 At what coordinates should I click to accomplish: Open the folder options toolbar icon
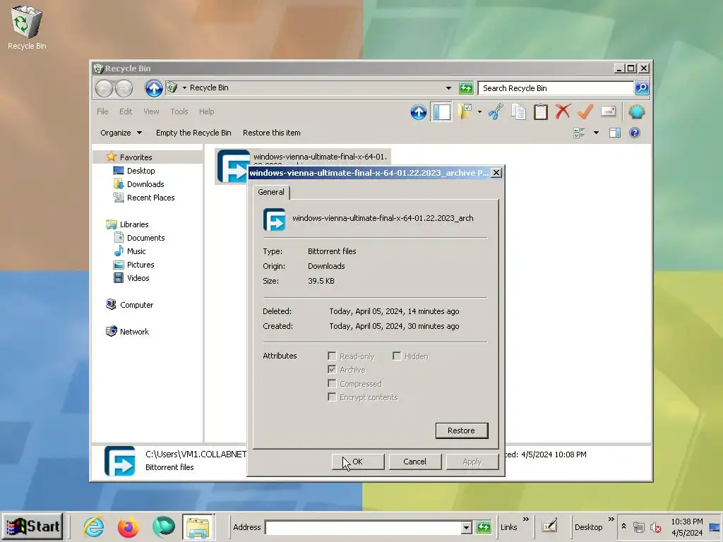(465, 112)
